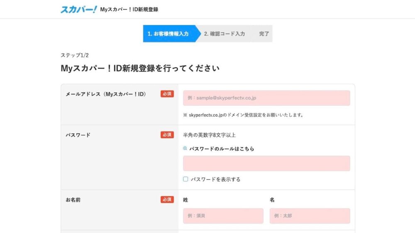Screen dimensions: 415x233
Task: Select the 完了 step in progress bar
Action: click(264, 34)
